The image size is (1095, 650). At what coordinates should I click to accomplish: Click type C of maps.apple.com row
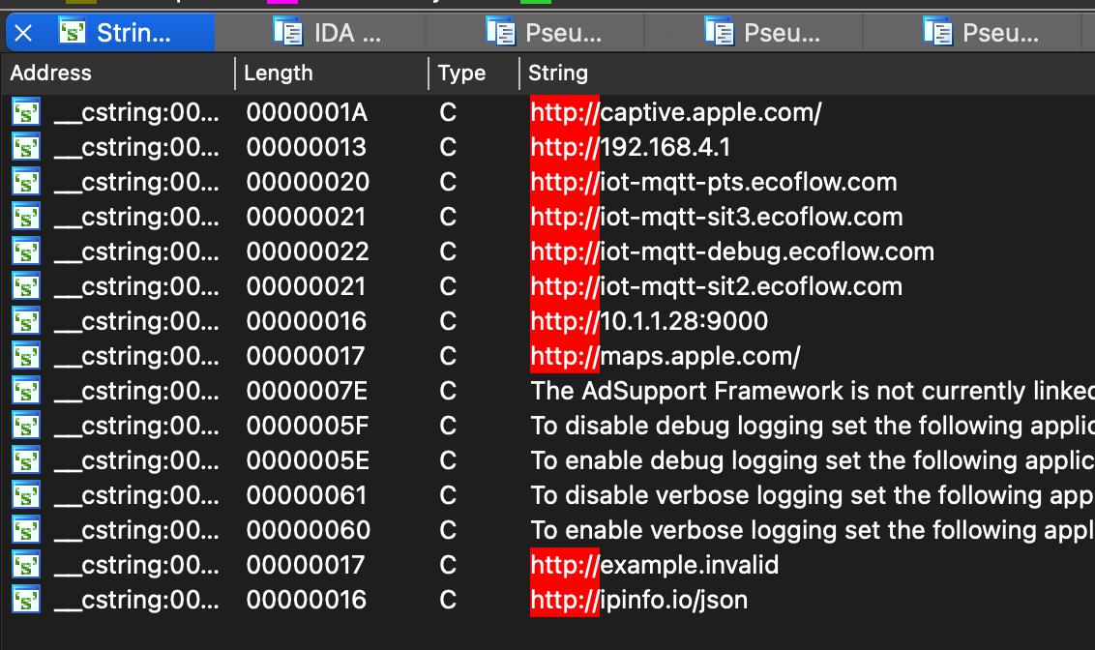(448, 357)
